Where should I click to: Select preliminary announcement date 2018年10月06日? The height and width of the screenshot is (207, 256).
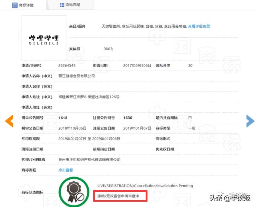[72, 128]
